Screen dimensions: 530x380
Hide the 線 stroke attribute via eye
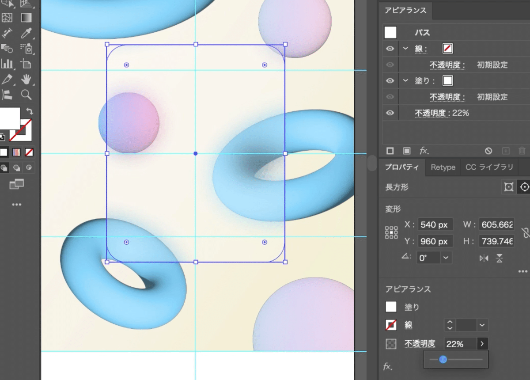(390, 49)
